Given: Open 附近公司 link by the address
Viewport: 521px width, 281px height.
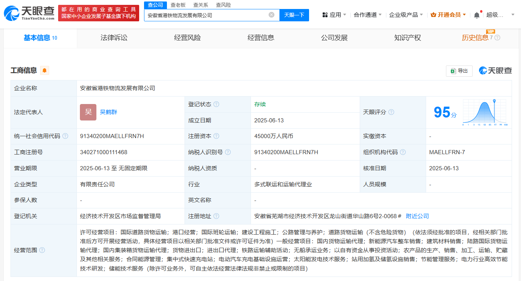Looking at the screenshot, I should click(417, 216).
